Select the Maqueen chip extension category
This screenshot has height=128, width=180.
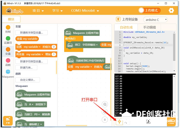click(8, 72)
